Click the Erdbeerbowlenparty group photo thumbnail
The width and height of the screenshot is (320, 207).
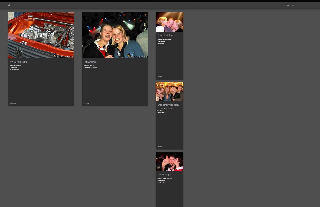point(169,91)
